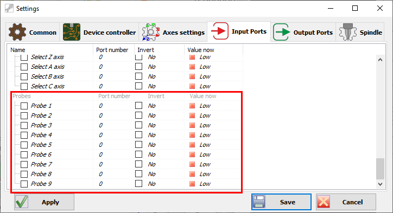Click the Port number value for Probe 1
393x213 pixels.
point(101,106)
